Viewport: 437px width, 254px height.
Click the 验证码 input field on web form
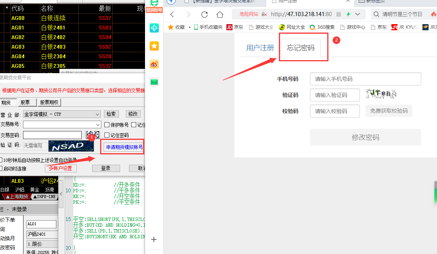pyautogui.click(x=335, y=95)
